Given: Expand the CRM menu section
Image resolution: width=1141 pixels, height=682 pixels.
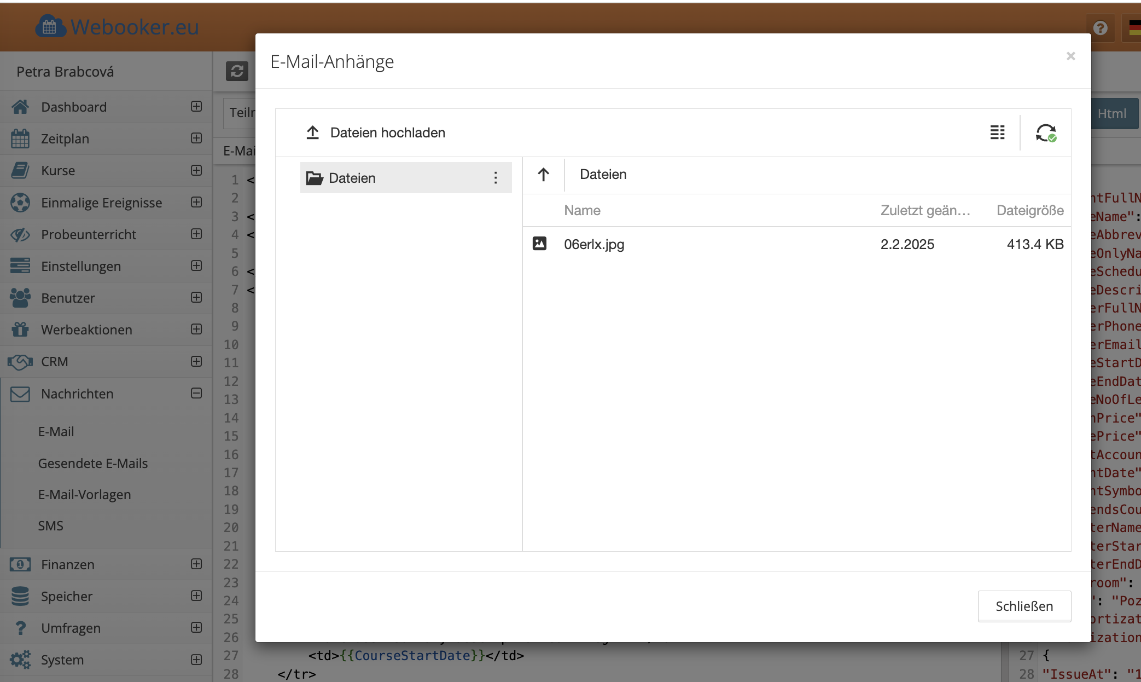Looking at the screenshot, I should click(196, 362).
